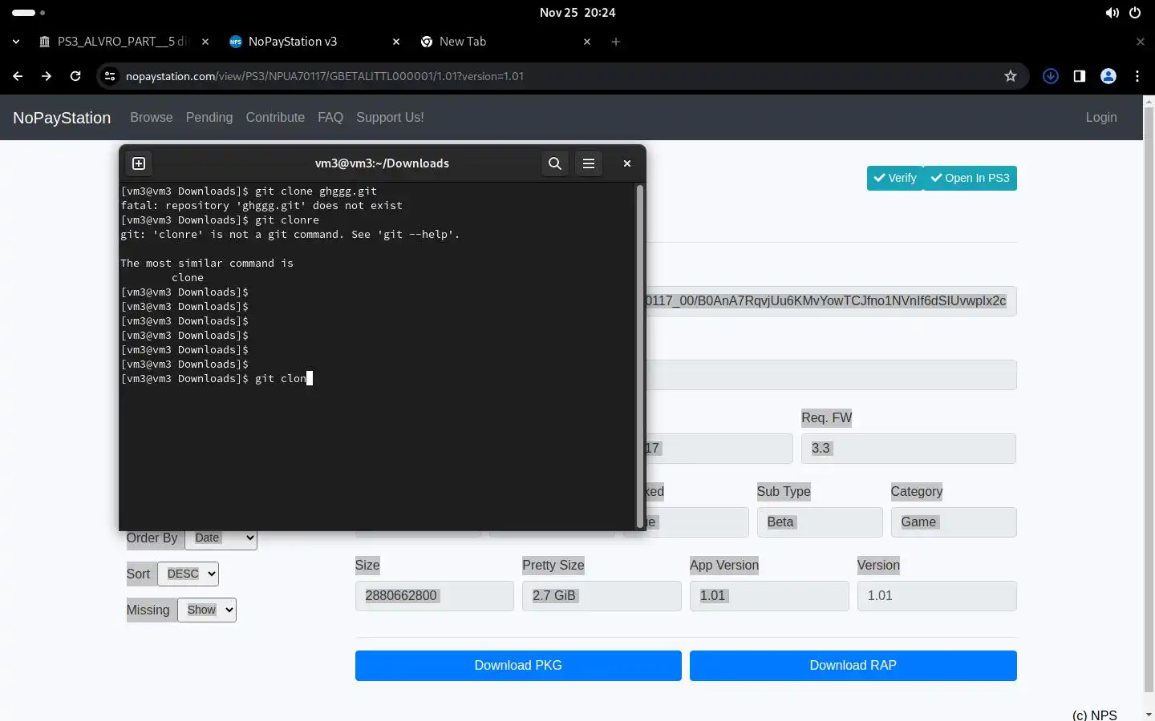Close the New Tab tab

(x=587, y=42)
